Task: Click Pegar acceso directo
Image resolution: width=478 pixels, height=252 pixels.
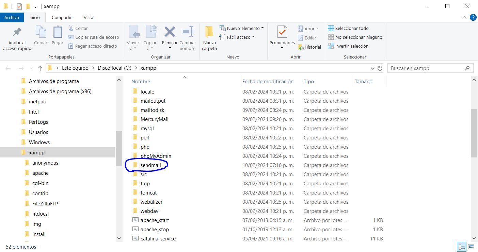Action: [x=93, y=46]
